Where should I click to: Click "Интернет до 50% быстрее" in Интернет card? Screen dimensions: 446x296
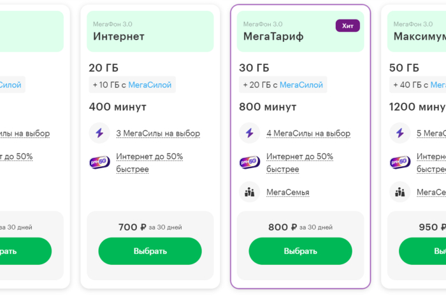tap(149, 162)
